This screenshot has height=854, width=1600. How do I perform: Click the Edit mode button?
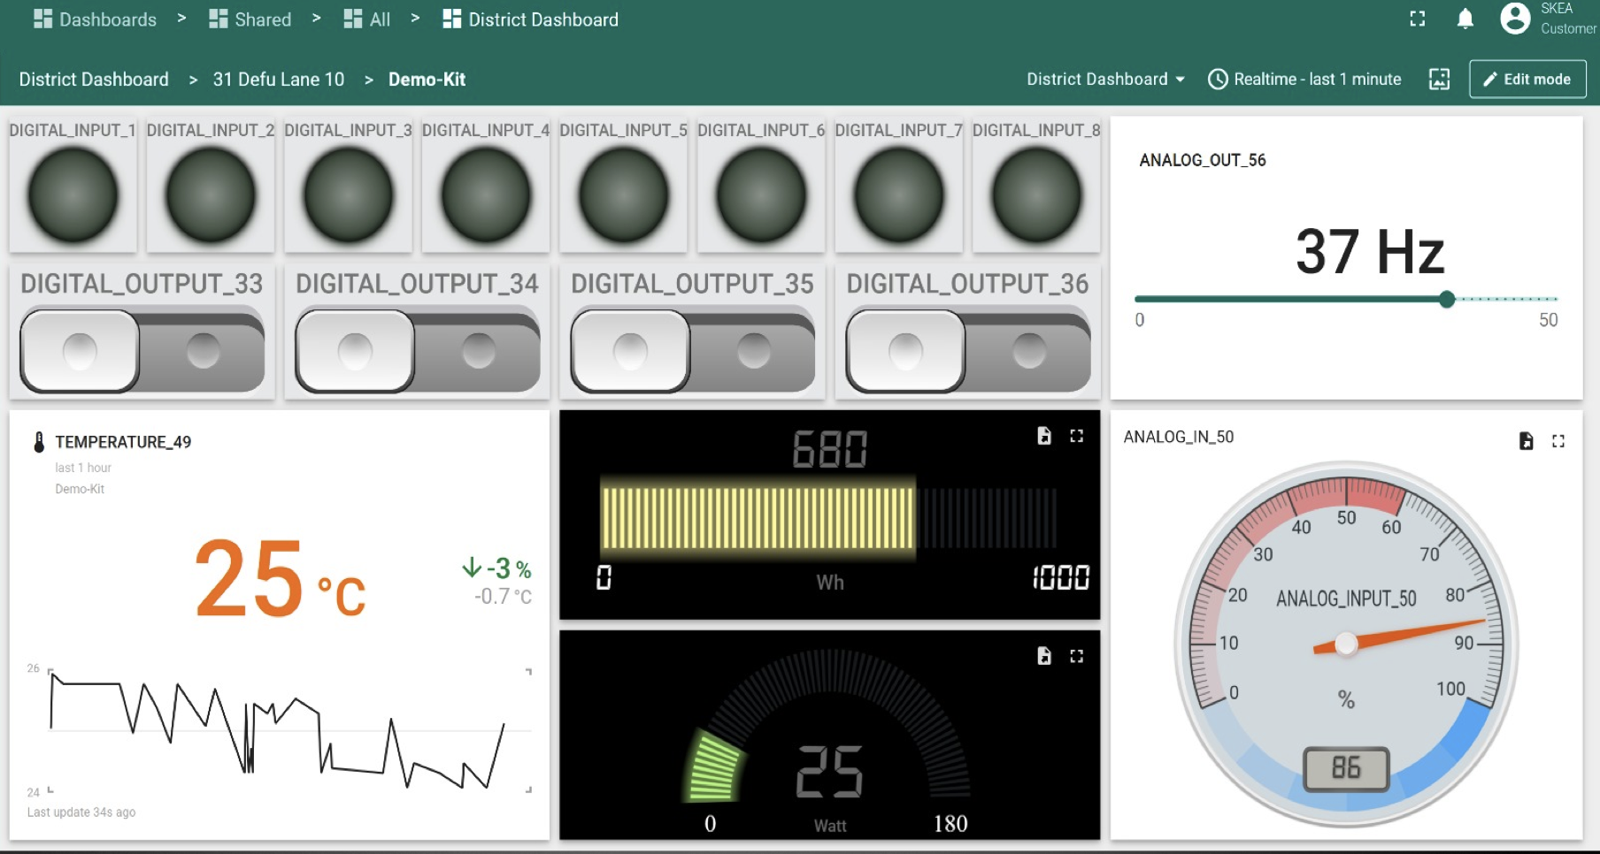point(1527,80)
